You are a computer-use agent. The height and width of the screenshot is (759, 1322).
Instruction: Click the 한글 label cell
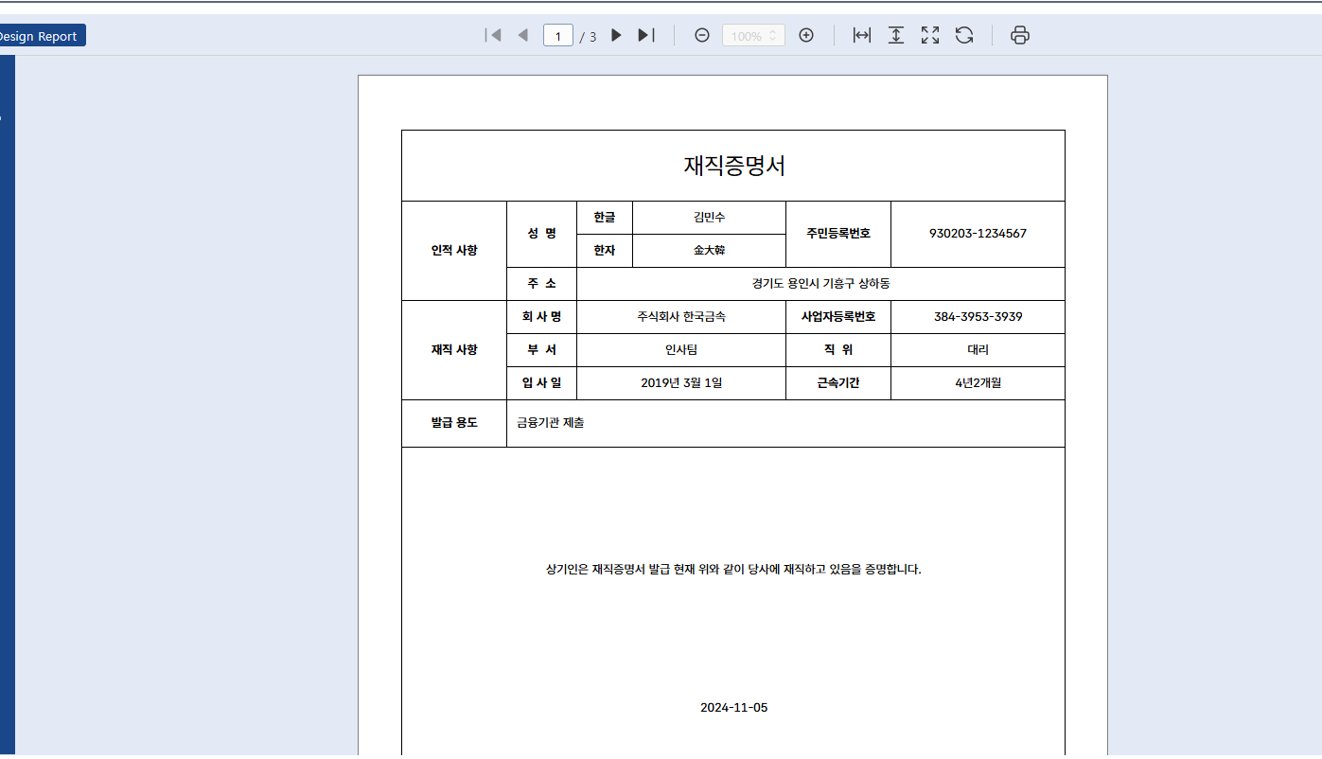tap(605, 218)
